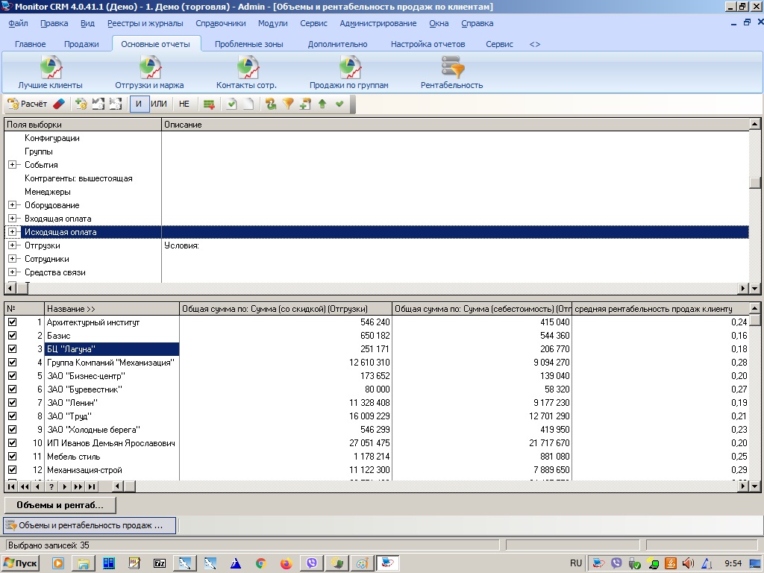Click the page with green checkmark icon
The width and height of the screenshot is (764, 573).
point(231,104)
